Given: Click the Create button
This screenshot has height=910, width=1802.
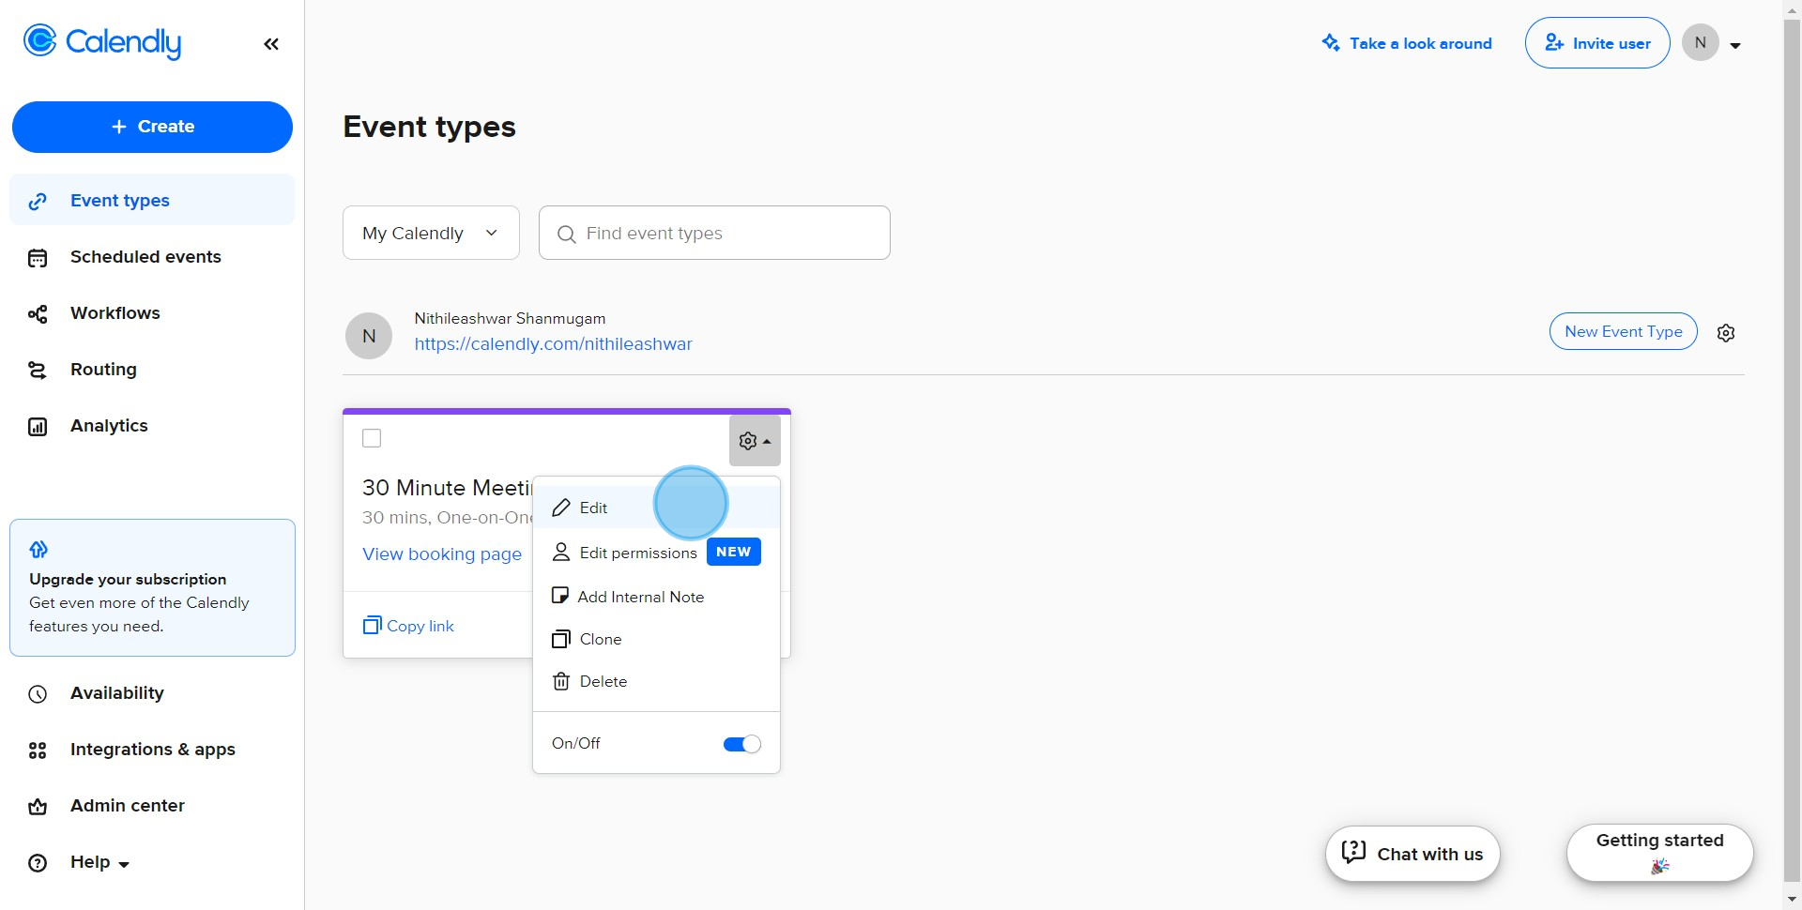Looking at the screenshot, I should (x=152, y=127).
